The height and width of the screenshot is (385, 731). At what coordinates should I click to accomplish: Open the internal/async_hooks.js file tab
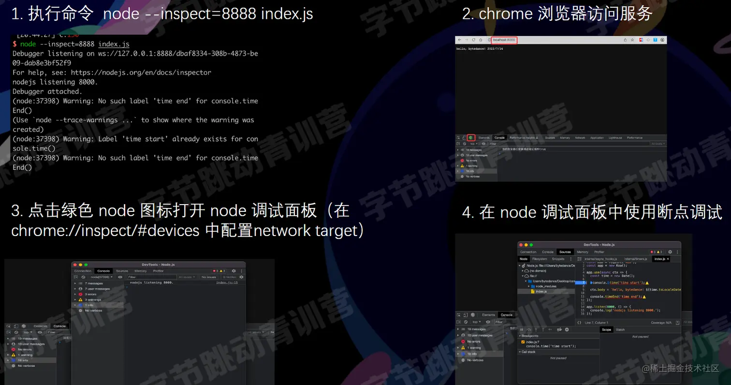(x=601, y=259)
